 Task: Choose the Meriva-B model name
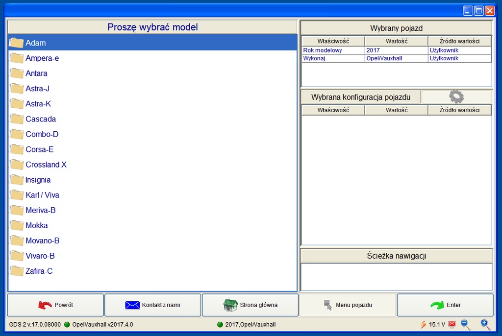coord(41,210)
